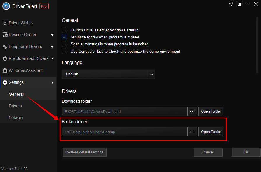Image resolution: width=261 pixels, height=172 pixels.
Task: Click the settings panel vertical scrollbar
Action: click(257, 45)
